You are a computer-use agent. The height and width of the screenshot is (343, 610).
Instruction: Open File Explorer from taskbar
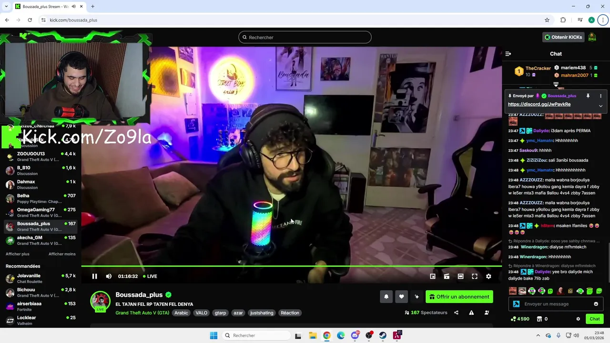pos(312,335)
